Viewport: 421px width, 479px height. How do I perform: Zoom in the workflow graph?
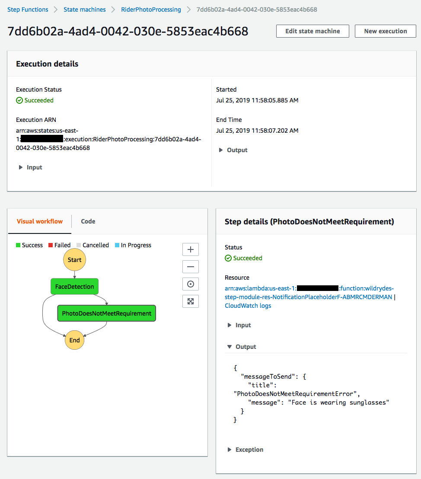190,249
